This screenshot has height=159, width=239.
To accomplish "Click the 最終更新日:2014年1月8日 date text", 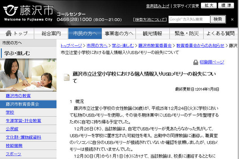I will [197, 89].
